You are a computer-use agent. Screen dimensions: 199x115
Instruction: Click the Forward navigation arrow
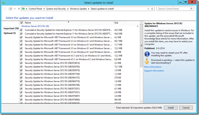[x=11, y=9]
